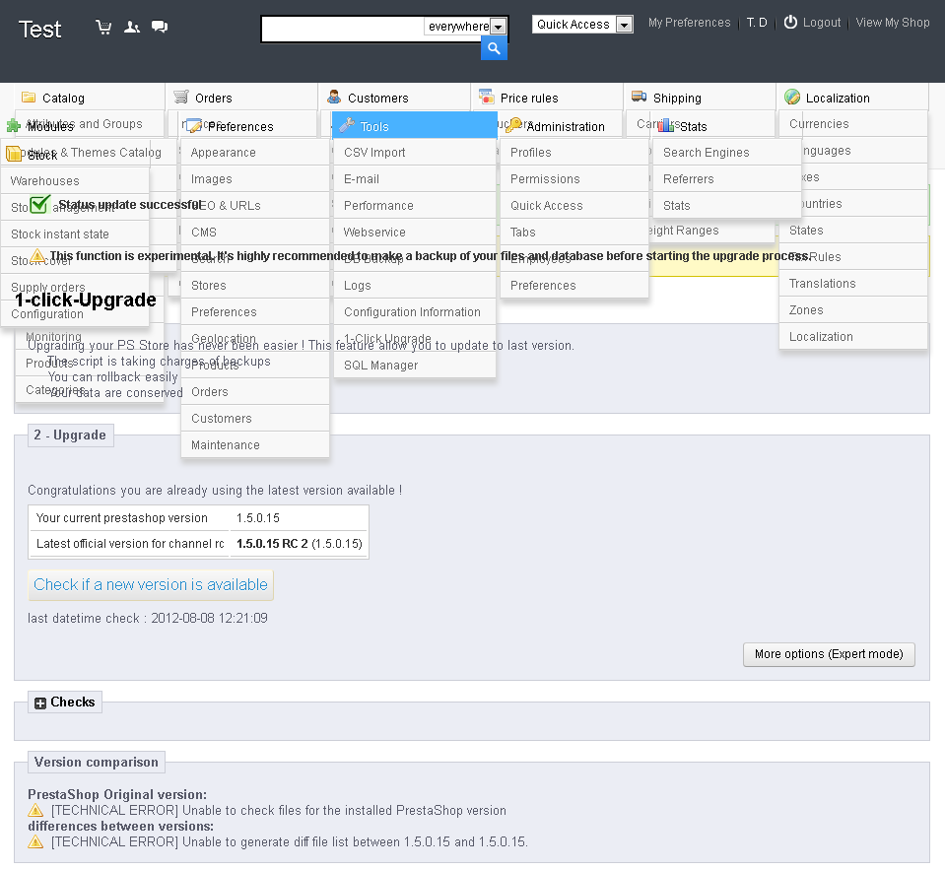
Task: Click the Logout link
Action: click(822, 23)
